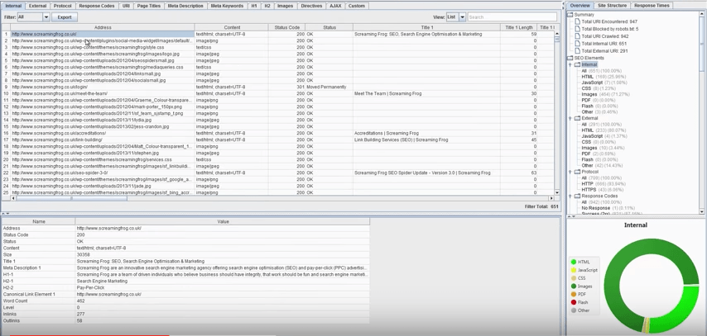Click the HTML green legend swatch
Image resolution: width=707 pixels, height=336 pixels.
[x=574, y=262]
